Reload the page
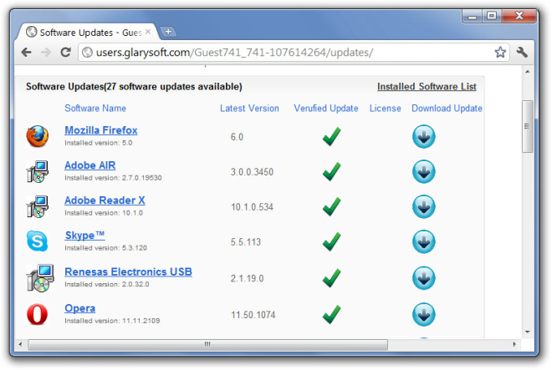552x370 pixels. [65, 52]
